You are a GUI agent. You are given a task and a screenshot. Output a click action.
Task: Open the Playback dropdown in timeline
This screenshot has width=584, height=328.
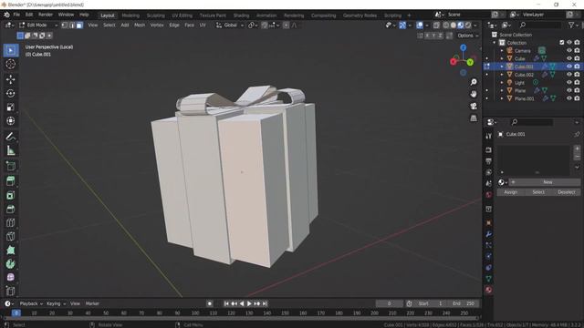[31, 303]
